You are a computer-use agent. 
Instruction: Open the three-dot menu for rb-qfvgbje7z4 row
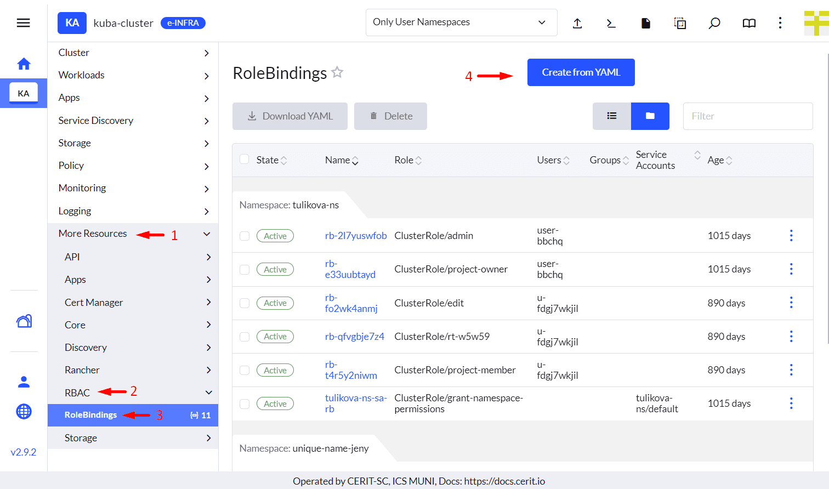click(791, 337)
